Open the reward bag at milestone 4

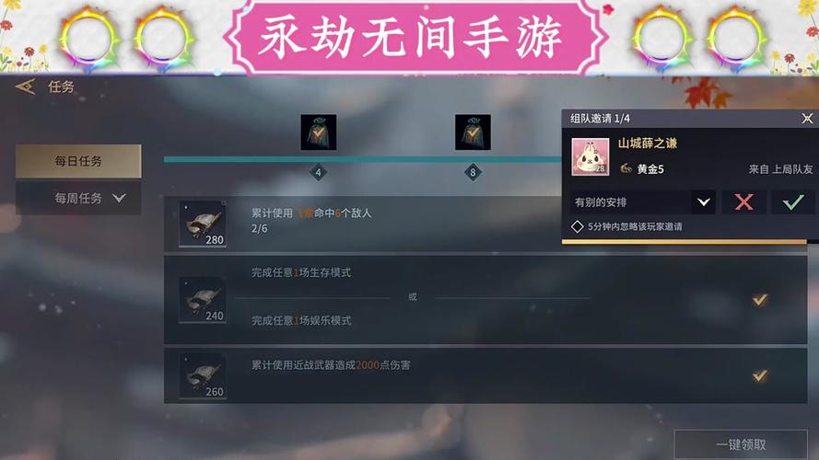click(318, 132)
